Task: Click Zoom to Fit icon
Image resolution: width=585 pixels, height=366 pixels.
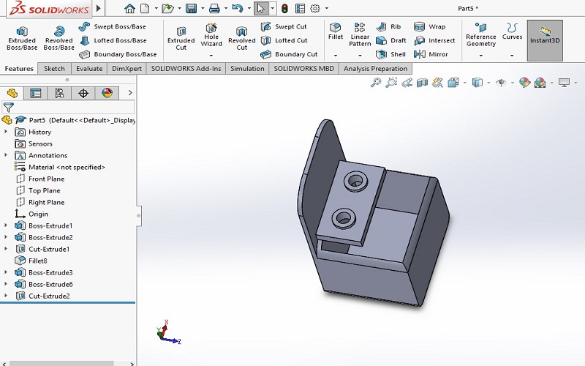Action: (x=376, y=83)
